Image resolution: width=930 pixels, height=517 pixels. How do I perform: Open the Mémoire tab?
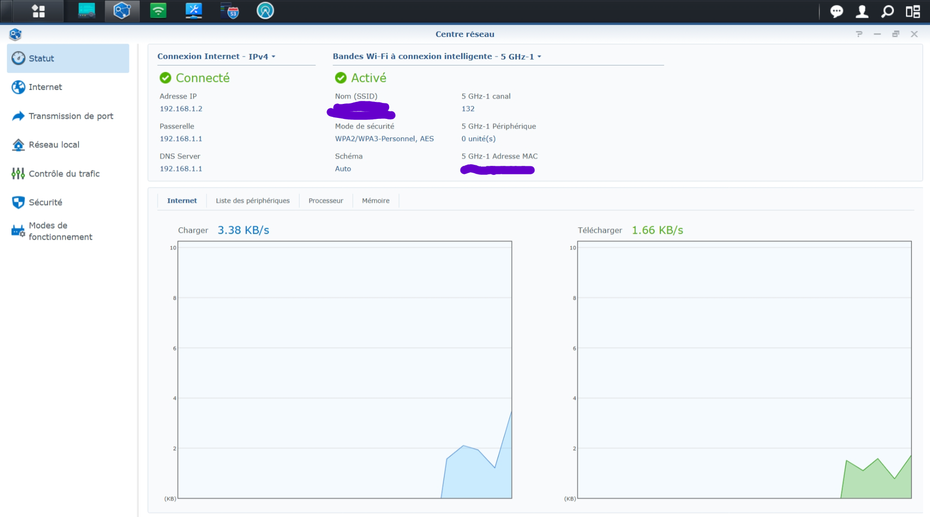[375, 201]
